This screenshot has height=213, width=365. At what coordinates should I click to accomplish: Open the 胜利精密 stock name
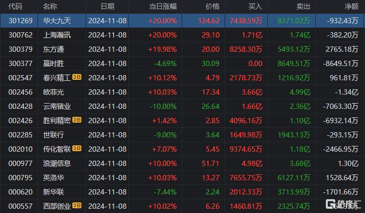pyautogui.click(x=57, y=121)
